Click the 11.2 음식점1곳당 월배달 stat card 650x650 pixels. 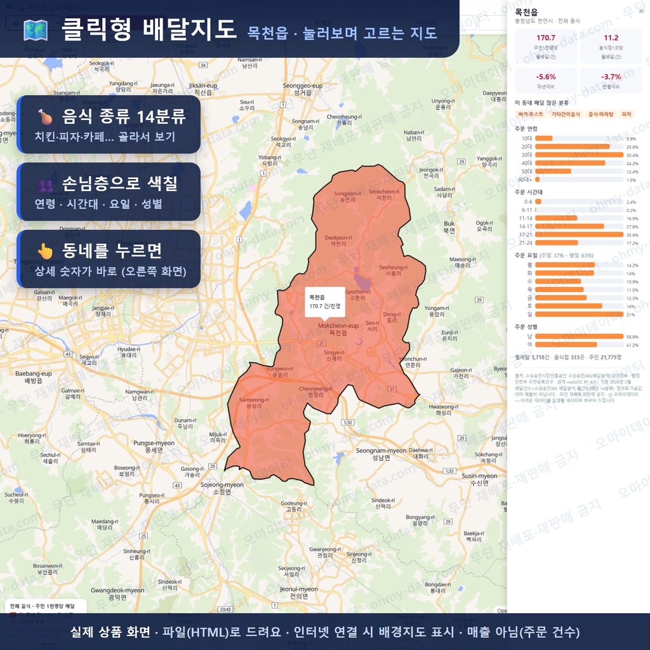tap(611, 46)
